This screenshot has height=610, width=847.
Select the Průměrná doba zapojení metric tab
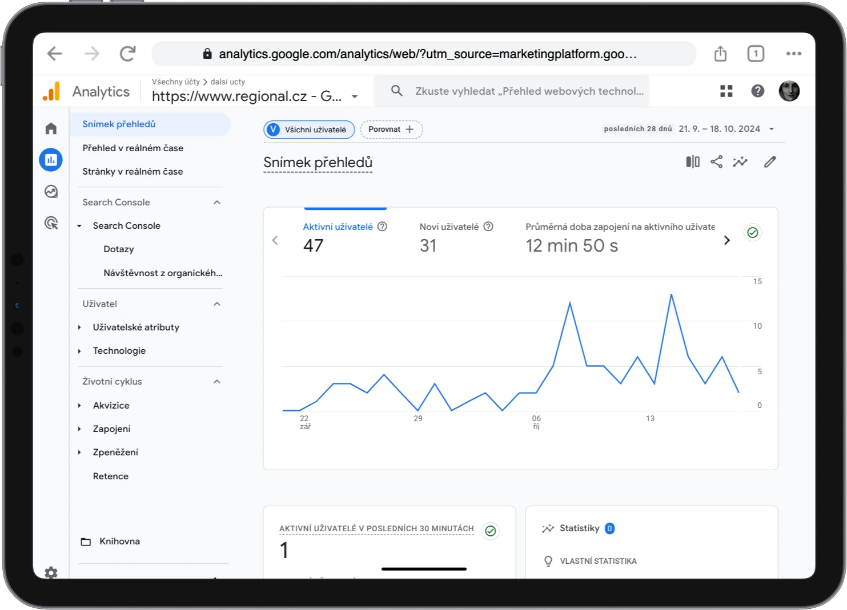[x=620, y=236]
